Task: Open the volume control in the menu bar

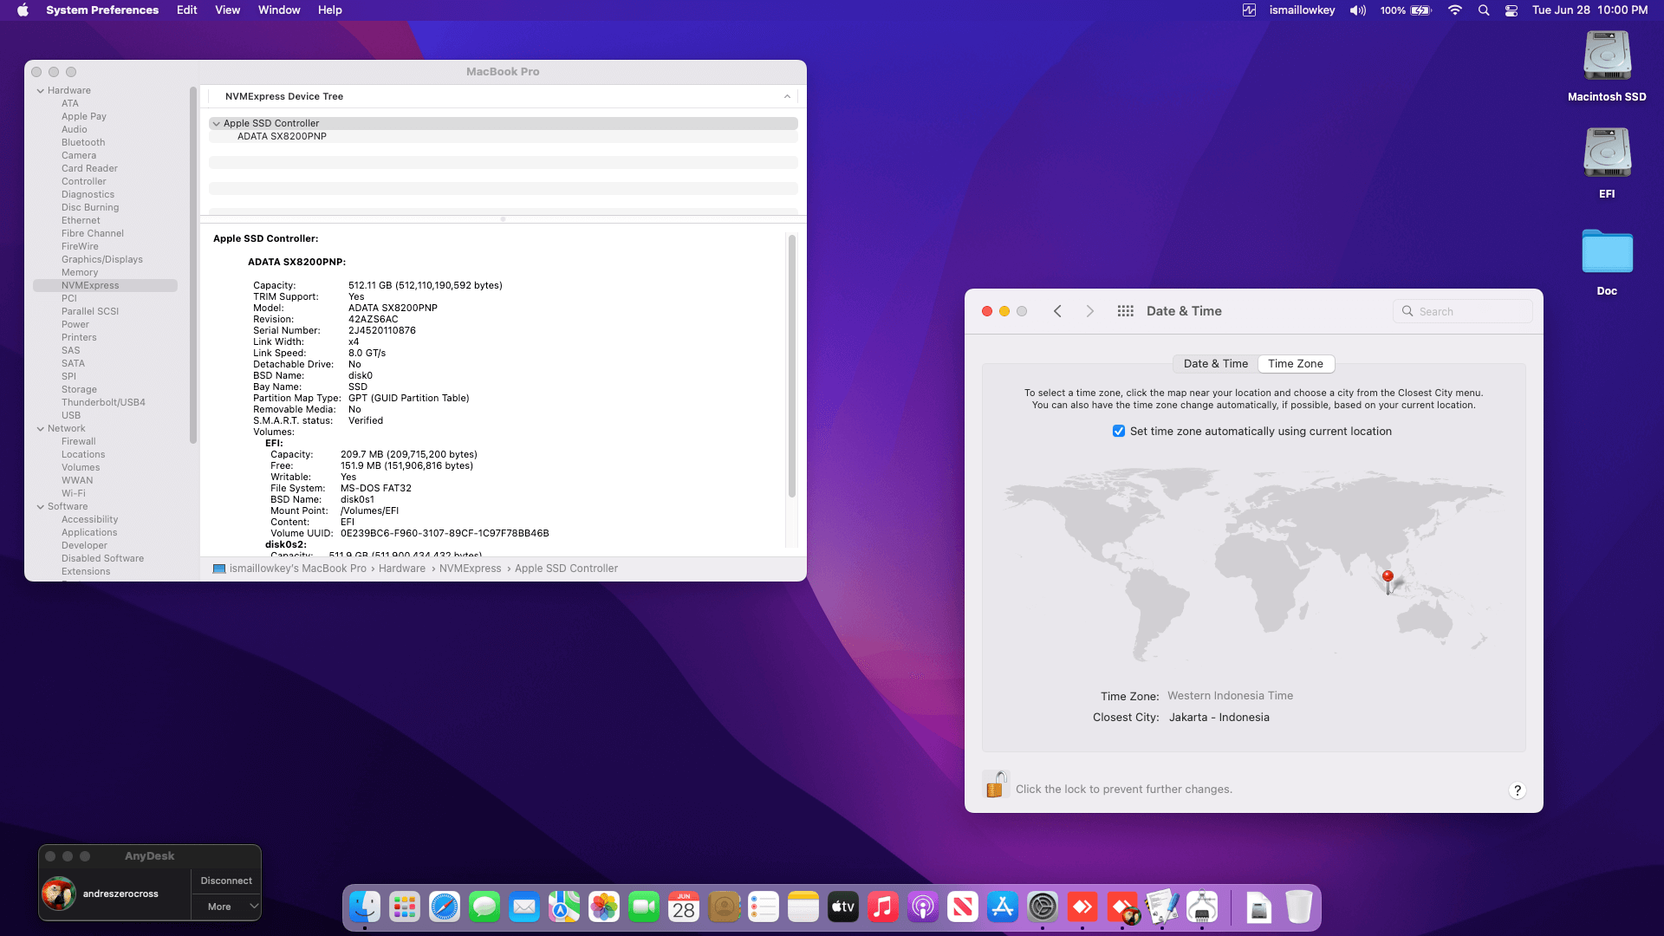Action: 1358,10
